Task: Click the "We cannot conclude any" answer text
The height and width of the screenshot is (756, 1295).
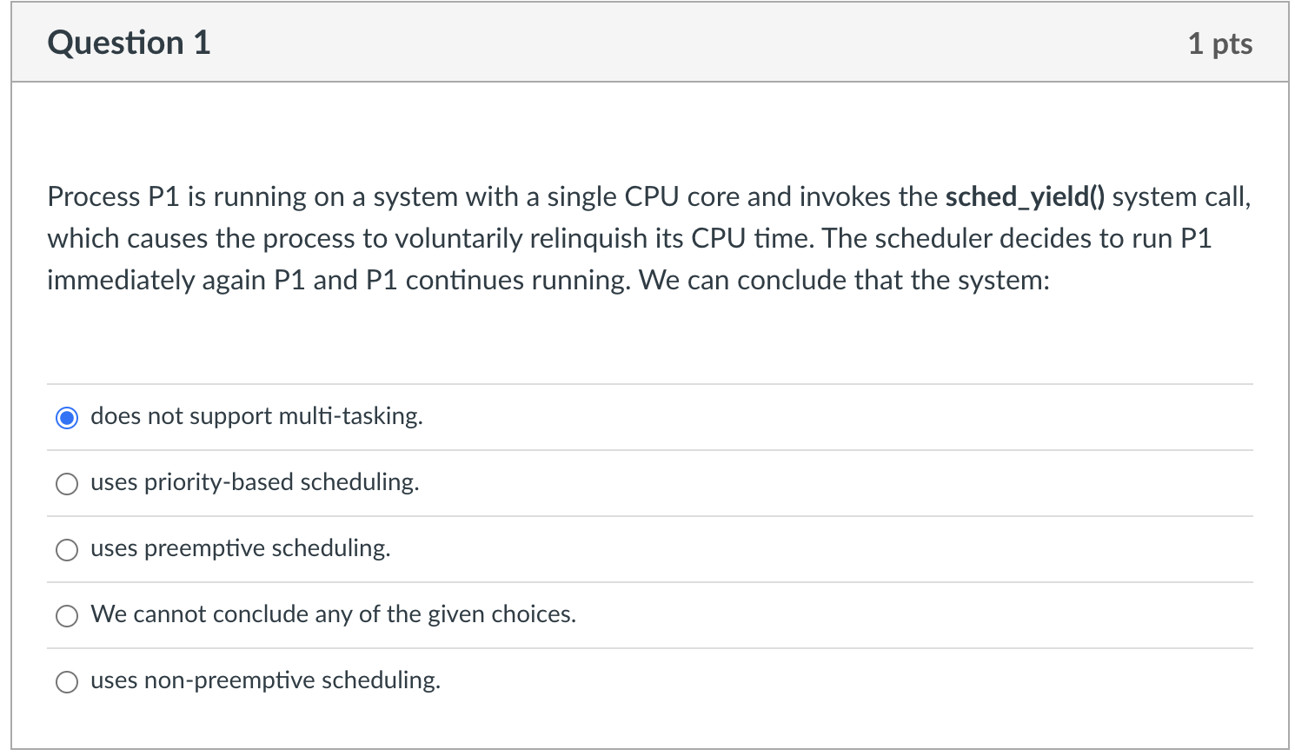Action: click(x=333, y=614)
